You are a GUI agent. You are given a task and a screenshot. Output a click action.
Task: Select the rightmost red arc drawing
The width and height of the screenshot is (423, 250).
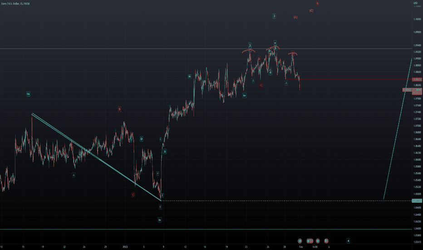coord(292,54)
